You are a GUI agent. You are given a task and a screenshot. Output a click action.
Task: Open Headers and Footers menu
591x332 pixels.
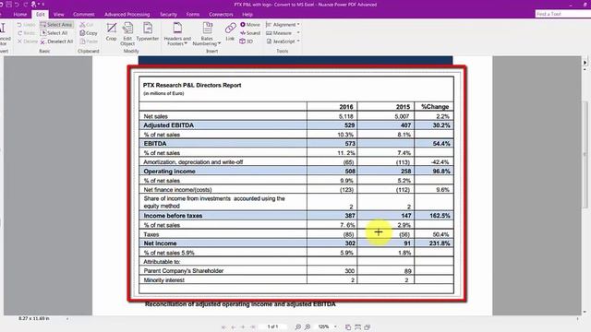click(177, 33)
